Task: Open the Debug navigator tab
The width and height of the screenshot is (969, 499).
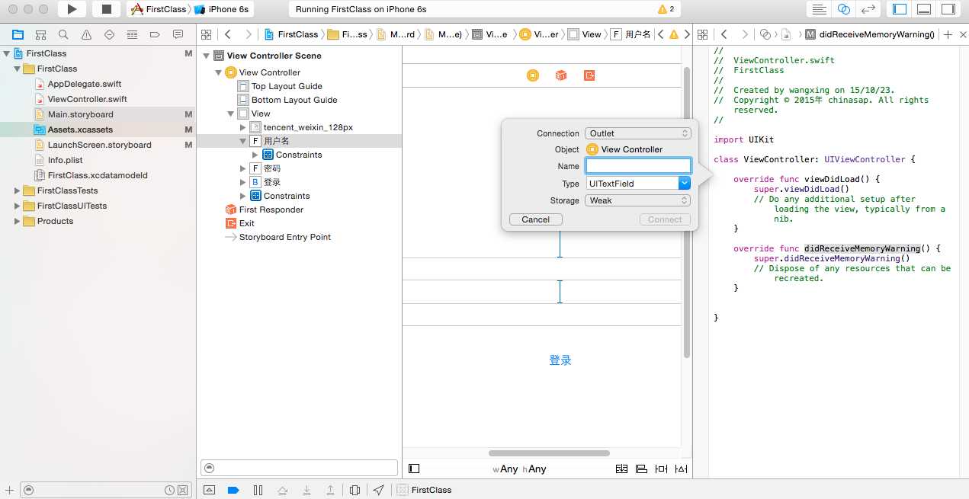Action: [132, 34]
